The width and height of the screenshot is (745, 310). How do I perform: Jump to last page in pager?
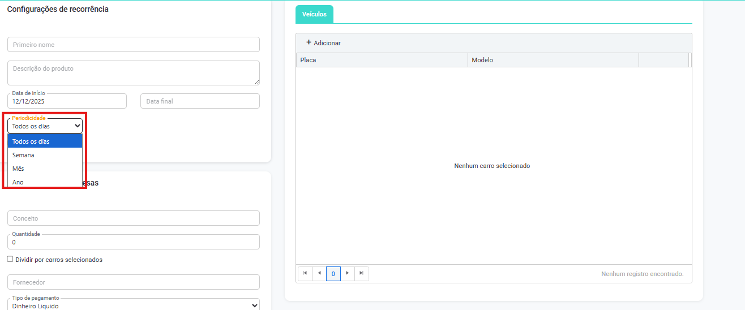361,274
